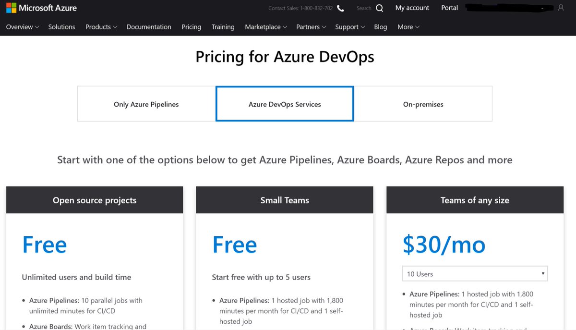Select the Azure DevOps Services tab
This screenshot has width=576, height=330.
click(x=285, y=104)
